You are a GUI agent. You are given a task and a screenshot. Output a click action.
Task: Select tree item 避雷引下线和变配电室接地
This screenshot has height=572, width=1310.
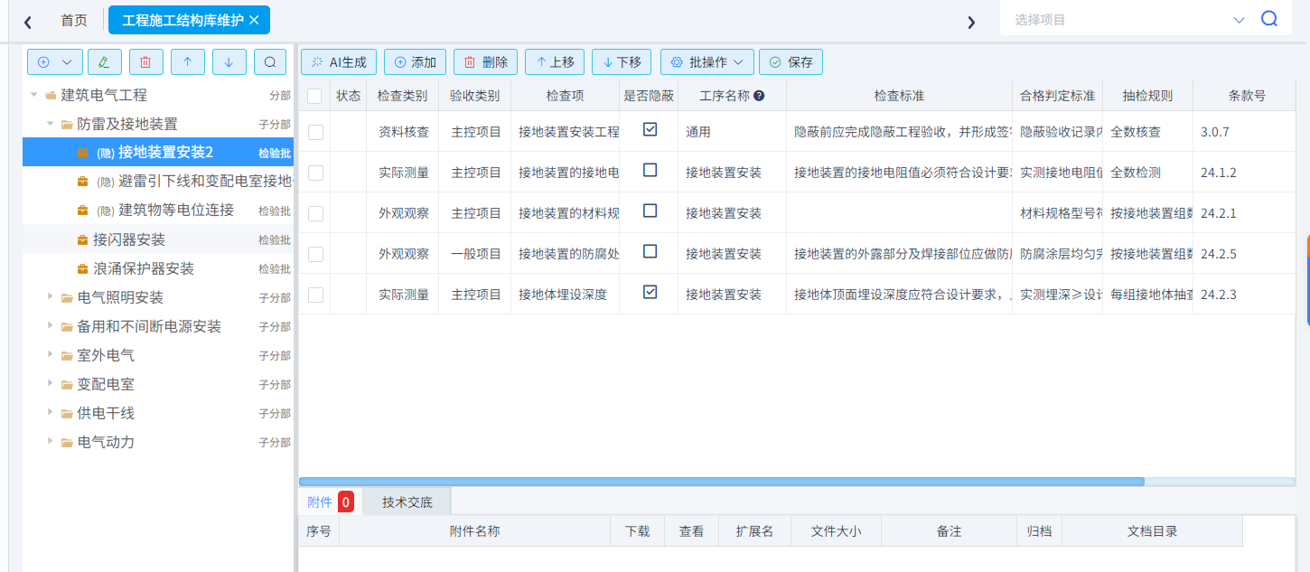click(x=158, y=181)
